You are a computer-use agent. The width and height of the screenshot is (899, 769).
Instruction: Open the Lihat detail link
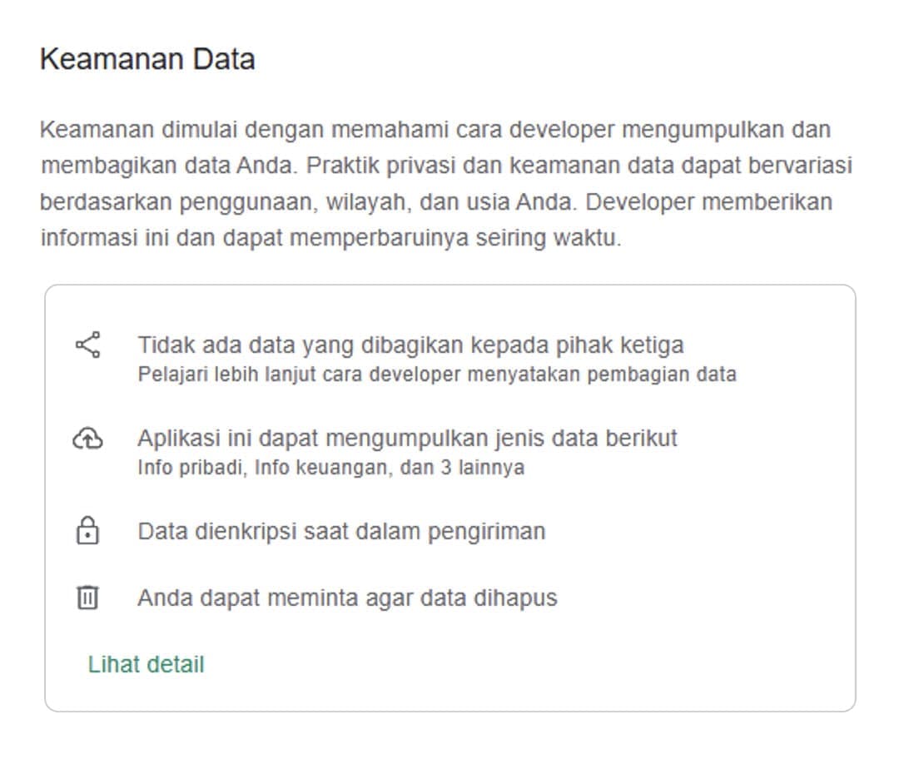pos(147,664)
